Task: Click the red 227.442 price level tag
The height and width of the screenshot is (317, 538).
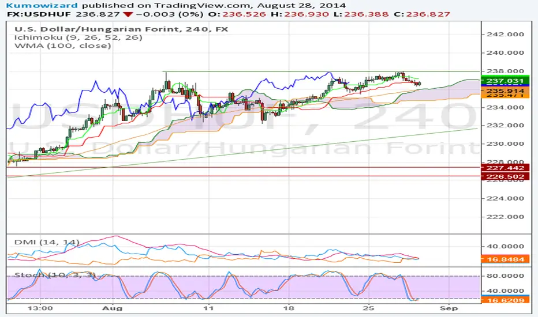Action: [506, 168]
